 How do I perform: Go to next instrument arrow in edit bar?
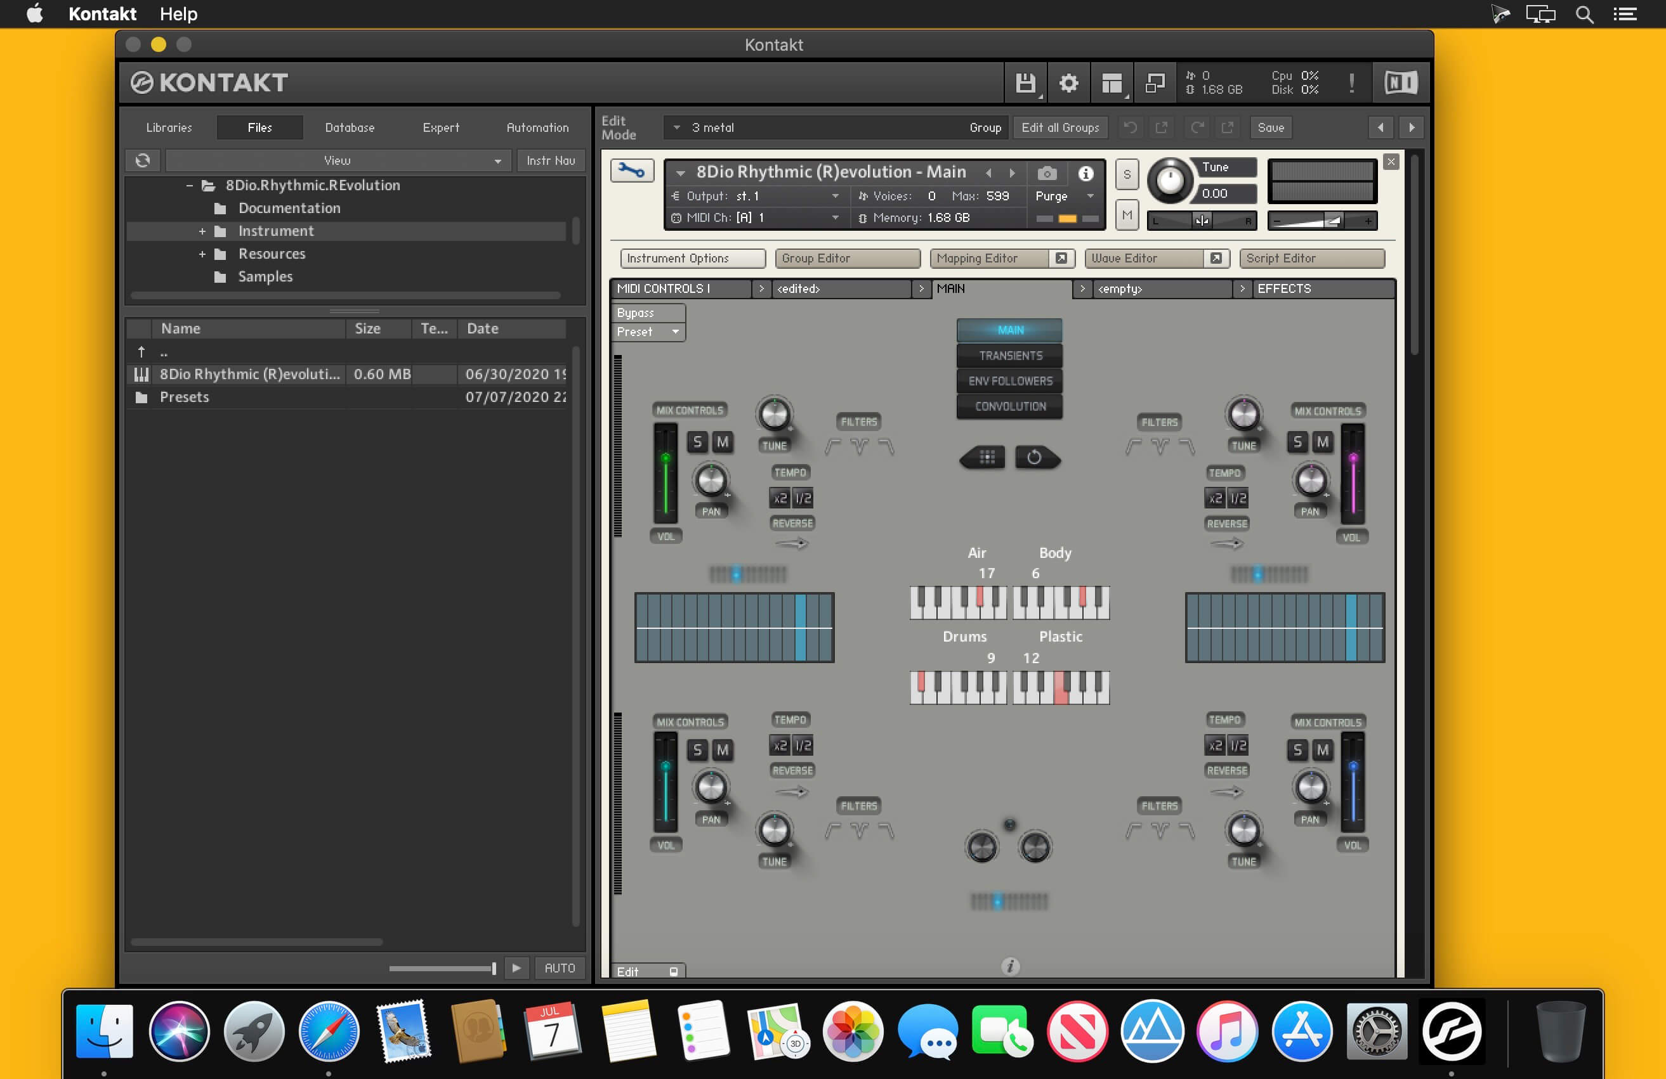pos(1411,127)
